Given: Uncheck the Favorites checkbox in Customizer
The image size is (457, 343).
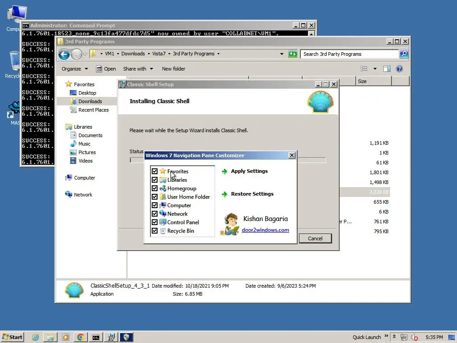Looking at the screenshot, I should click(155, 171).
